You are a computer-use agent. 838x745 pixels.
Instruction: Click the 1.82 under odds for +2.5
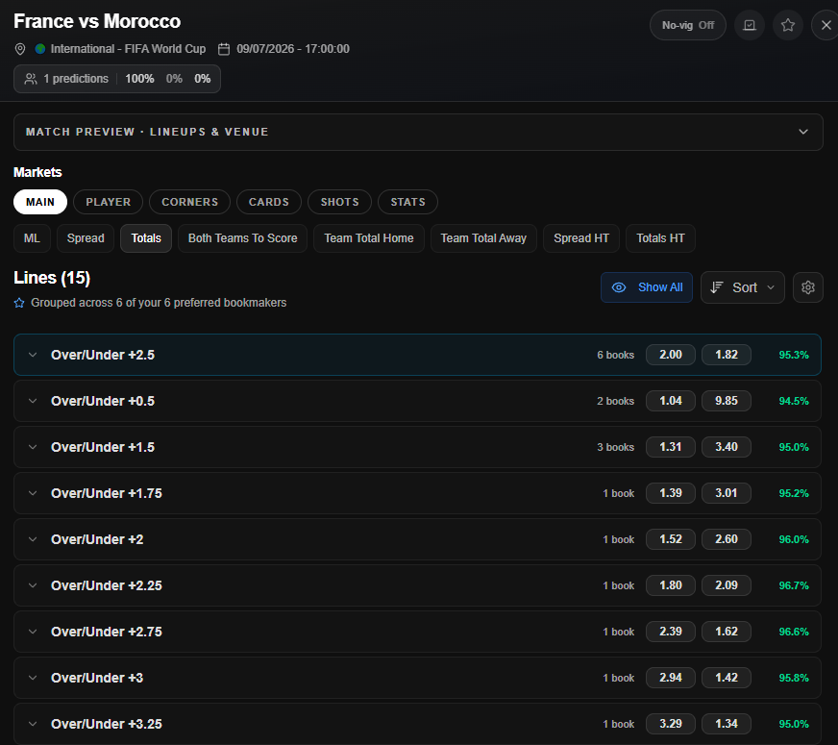tap(727, 355)
